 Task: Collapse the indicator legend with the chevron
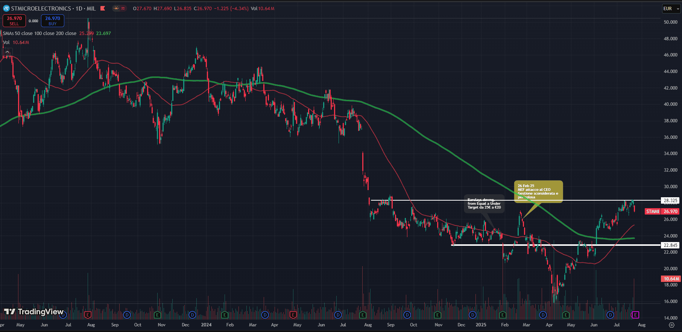click(8, 52)
